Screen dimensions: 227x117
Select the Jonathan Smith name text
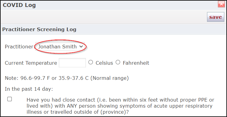57,47
